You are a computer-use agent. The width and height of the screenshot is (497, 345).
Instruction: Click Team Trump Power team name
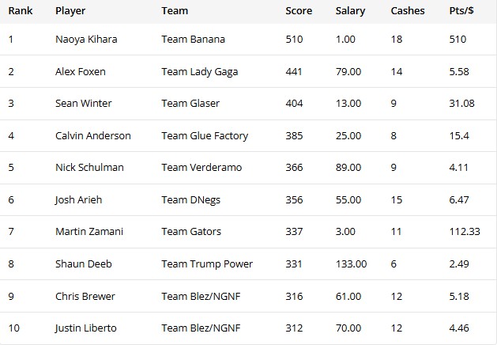pyautogui.click(x=207, y=264)
